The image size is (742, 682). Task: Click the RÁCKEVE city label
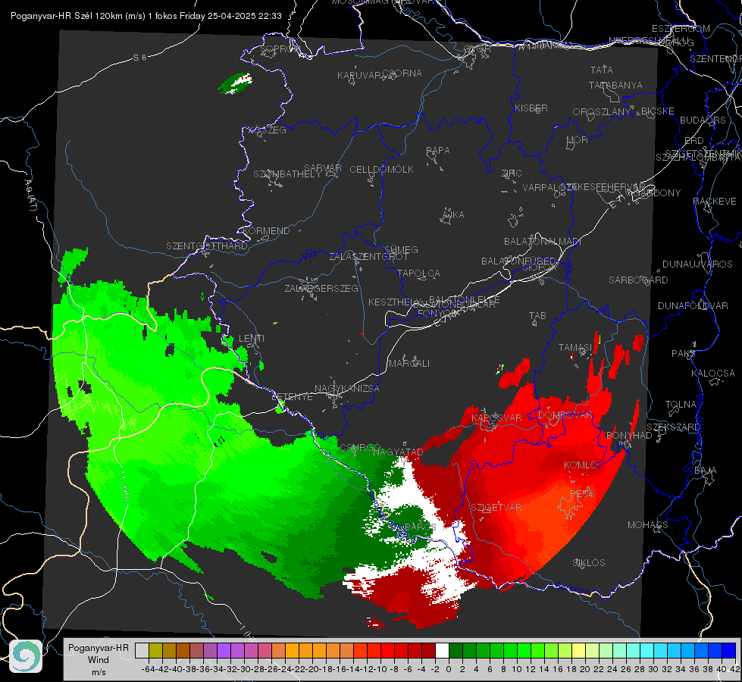coord(715,202)
